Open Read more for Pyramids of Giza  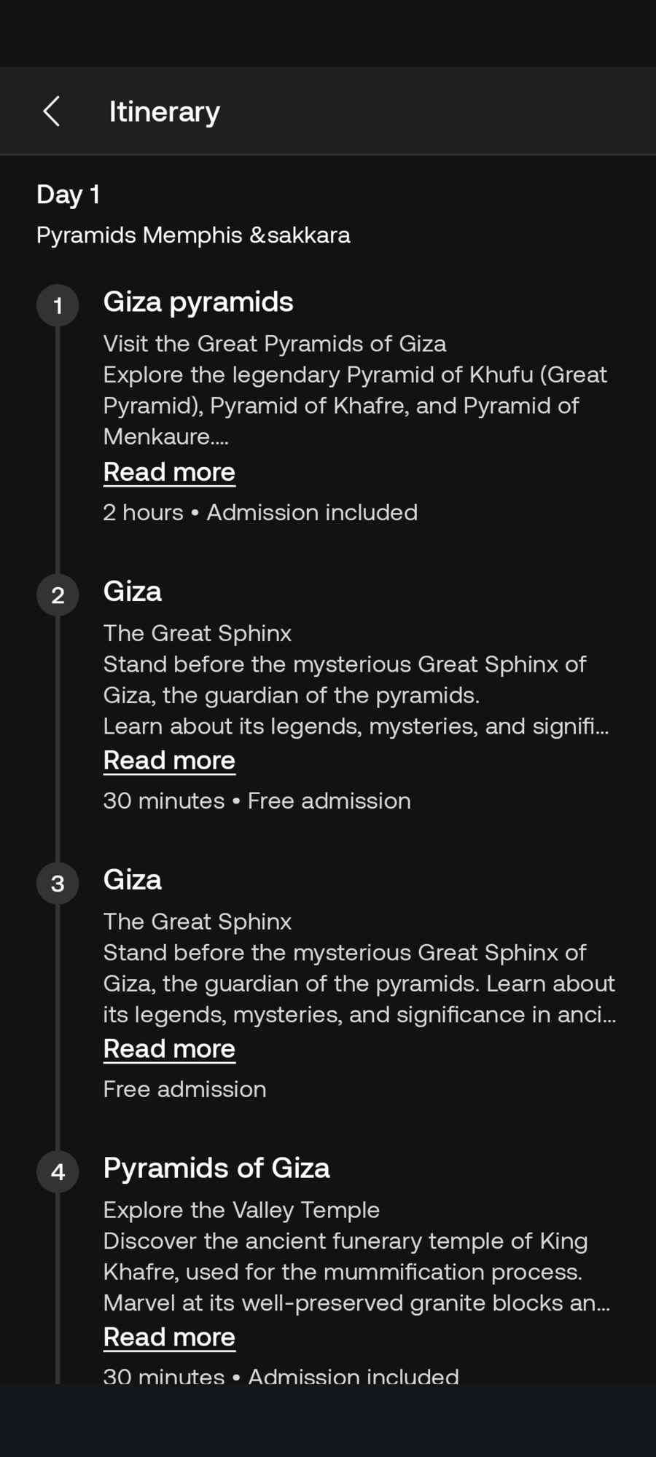[x=169, y=1338]
